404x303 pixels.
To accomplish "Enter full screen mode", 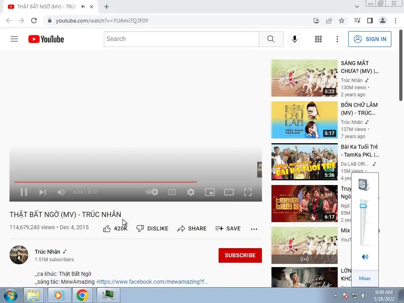I will 248,192.
